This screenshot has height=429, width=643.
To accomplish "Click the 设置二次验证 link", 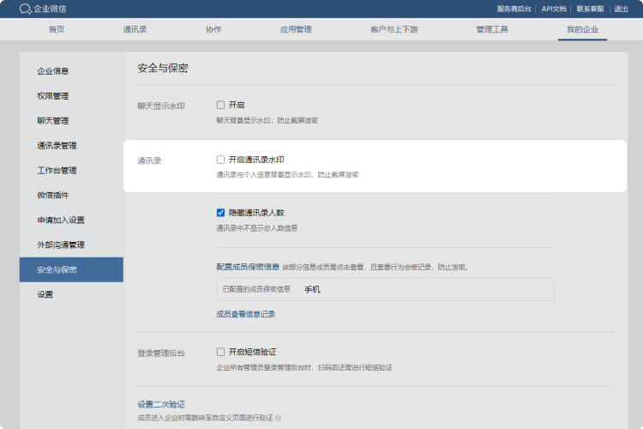I will click(x=162, y=404).
